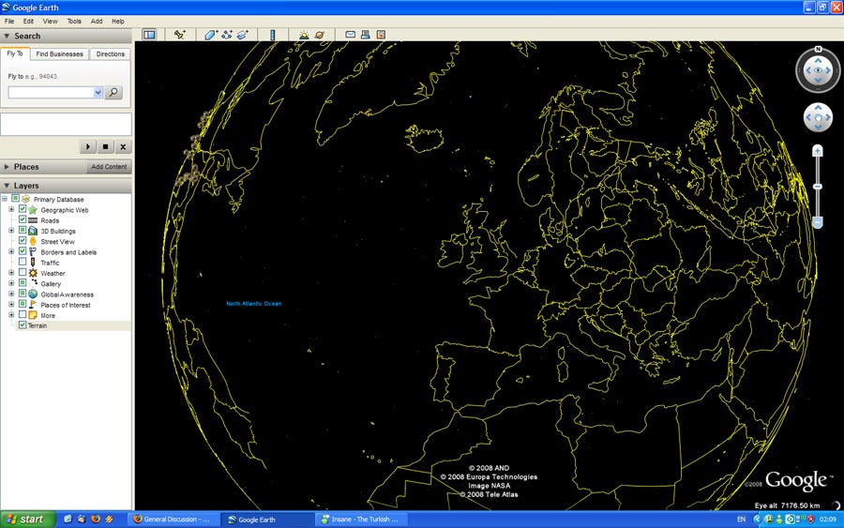Expand the Places of Interest tree node
Viewport: 844px width, 528px height.
click(x=11, y=304)
